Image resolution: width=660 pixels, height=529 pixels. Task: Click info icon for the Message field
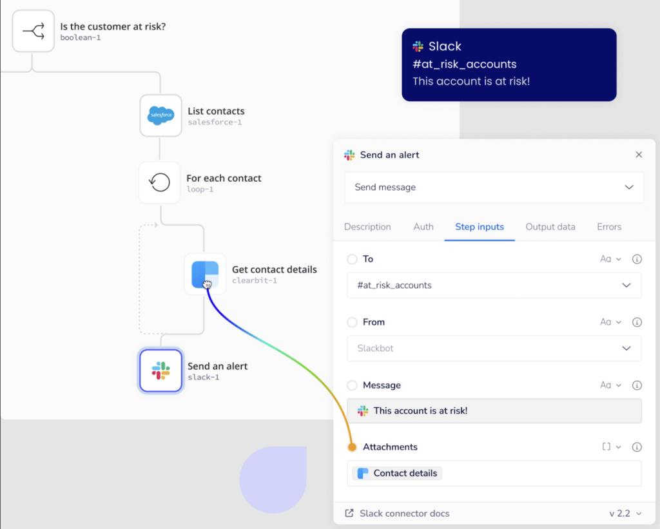pyautogui.click(x=637, y=385)
